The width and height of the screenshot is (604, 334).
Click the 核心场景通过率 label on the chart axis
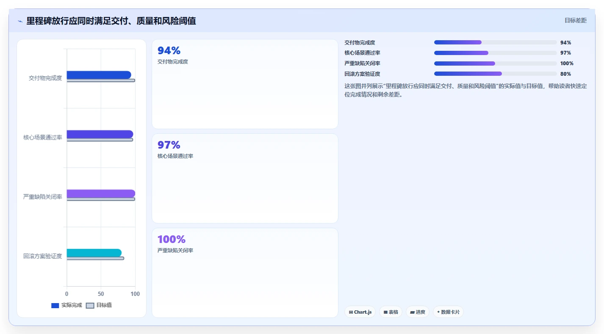click(x=43, y=138)
